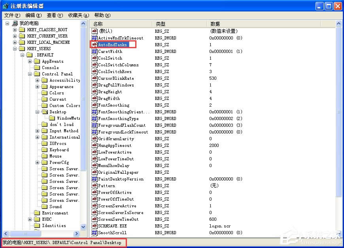Expand the Appearance key node

tap(38, 86)
